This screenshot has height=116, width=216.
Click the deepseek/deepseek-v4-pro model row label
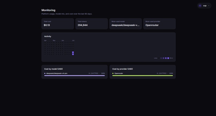(x=57, y=73)
